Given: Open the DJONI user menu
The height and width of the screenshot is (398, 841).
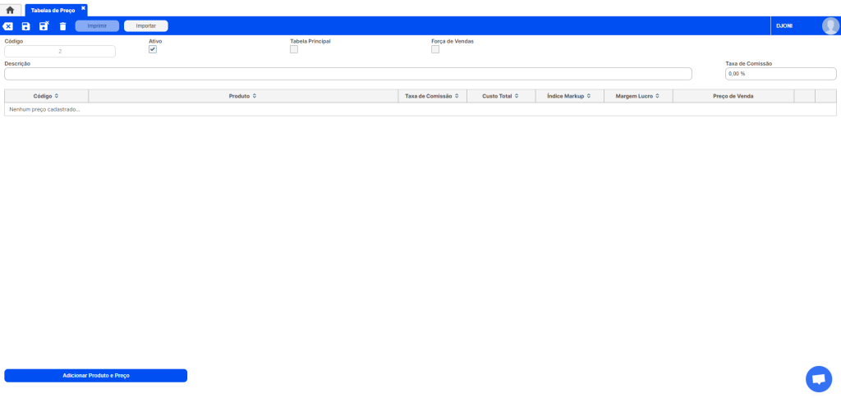Looking at the screenshot, I should 784,25.
